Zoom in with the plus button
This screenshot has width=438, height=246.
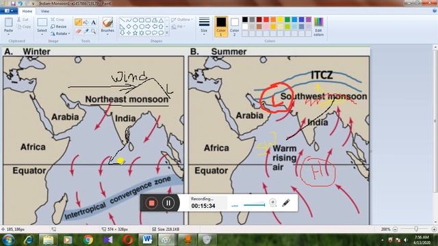(434, 229)
